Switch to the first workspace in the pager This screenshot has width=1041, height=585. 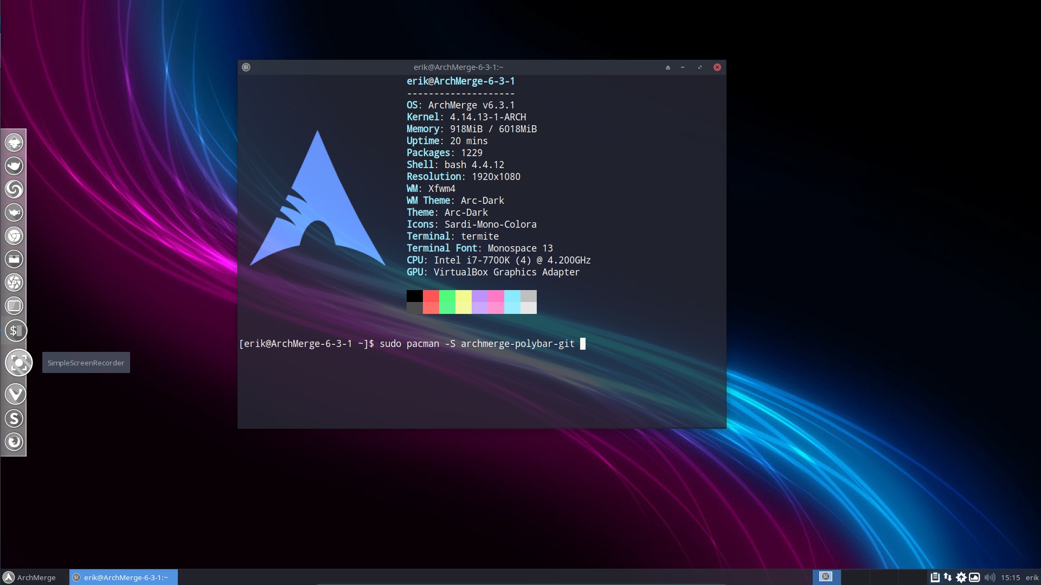(826, 577)
